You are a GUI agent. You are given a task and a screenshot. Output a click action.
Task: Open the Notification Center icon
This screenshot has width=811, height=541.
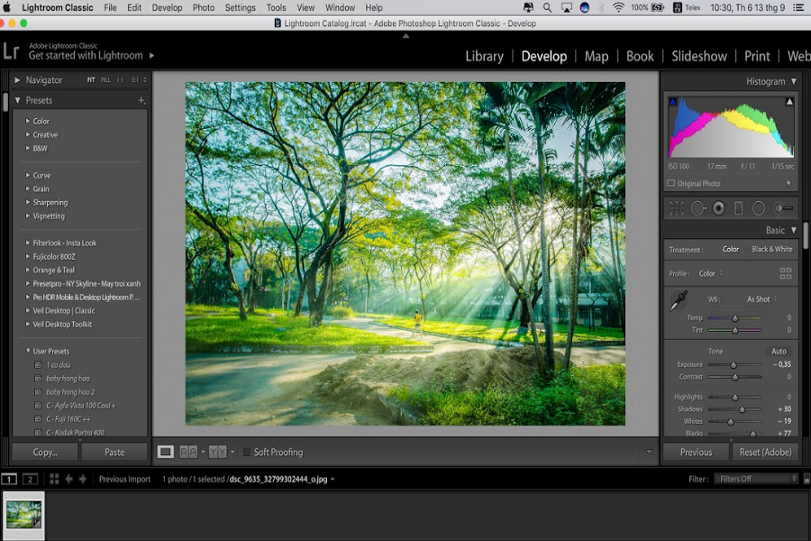[x=798, y=8]
